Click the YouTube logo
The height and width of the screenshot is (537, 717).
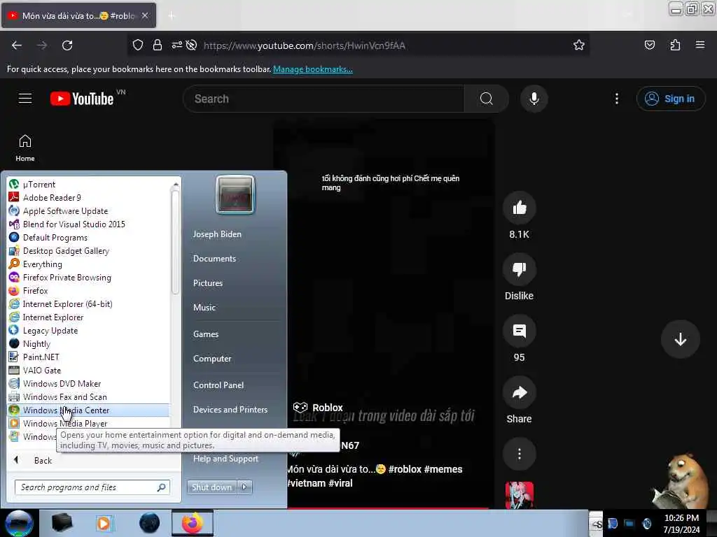click(x=83, y=99)
